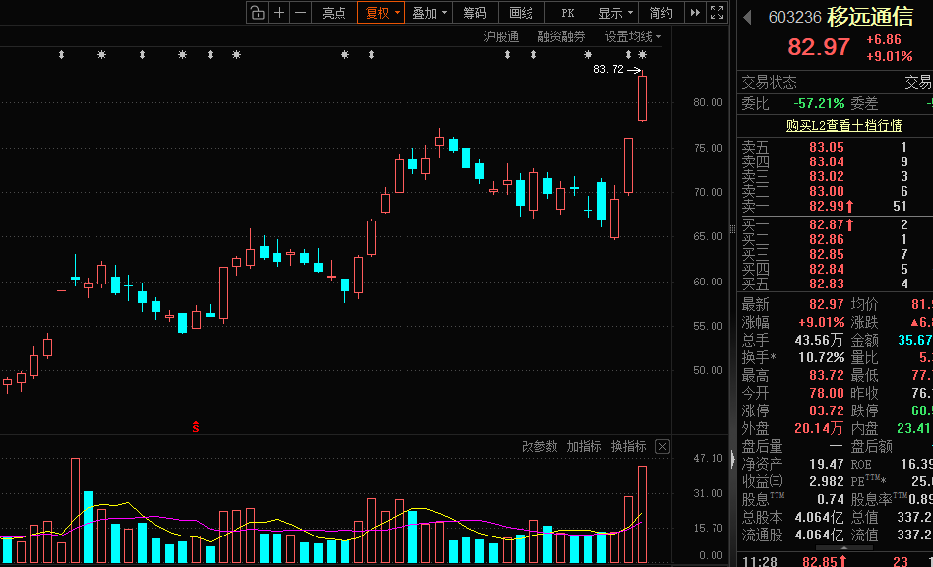Click the red S marker below the candles
Screen dimensions: 933x567
(x=195, y=426)
